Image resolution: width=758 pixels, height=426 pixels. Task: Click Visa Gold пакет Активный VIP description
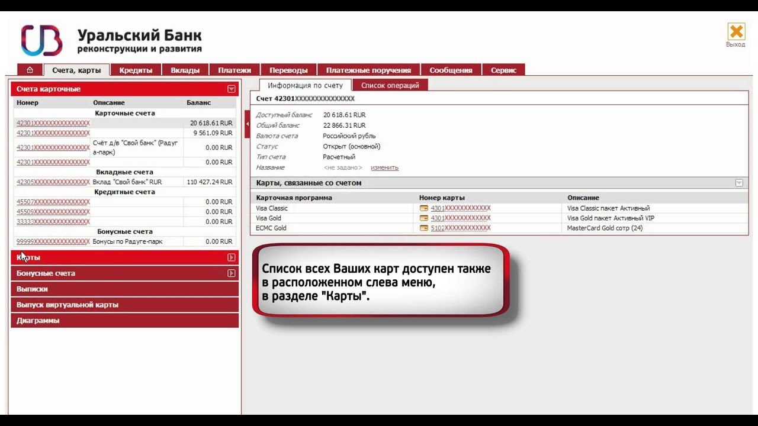coord(611,218)
